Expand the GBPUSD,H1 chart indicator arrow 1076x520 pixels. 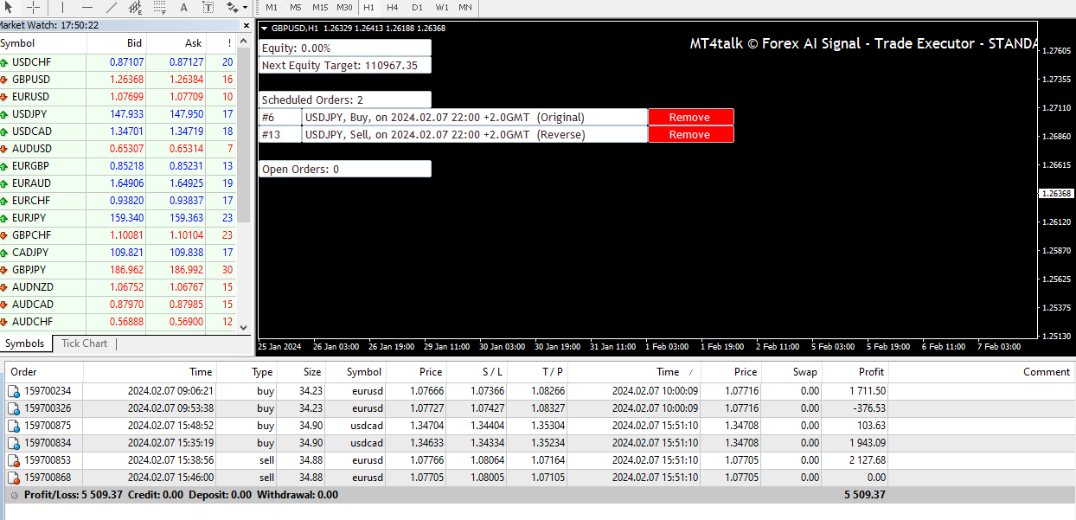pos(265,28)
